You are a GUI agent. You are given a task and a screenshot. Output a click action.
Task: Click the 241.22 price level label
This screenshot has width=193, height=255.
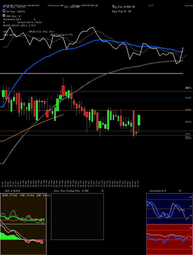tap(188, 98)
